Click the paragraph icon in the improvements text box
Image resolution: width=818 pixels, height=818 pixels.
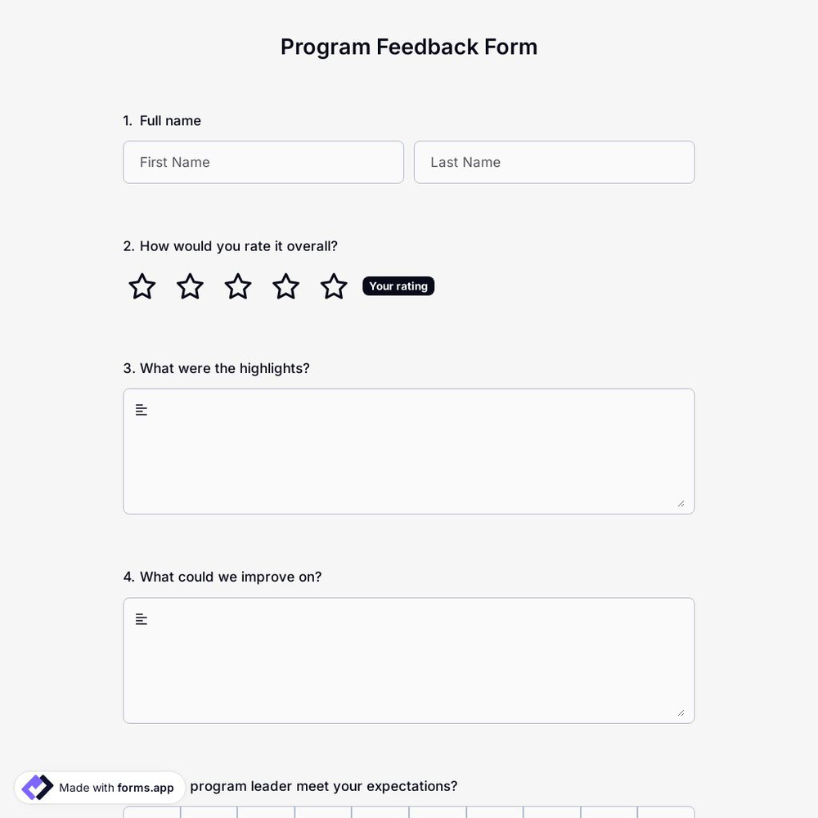coord(141,618)
